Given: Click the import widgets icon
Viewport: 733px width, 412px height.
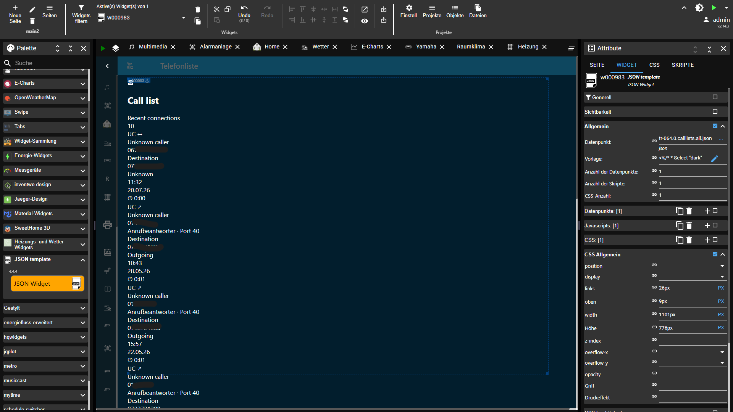Looking at the screenshot, I should coord(384,9).
